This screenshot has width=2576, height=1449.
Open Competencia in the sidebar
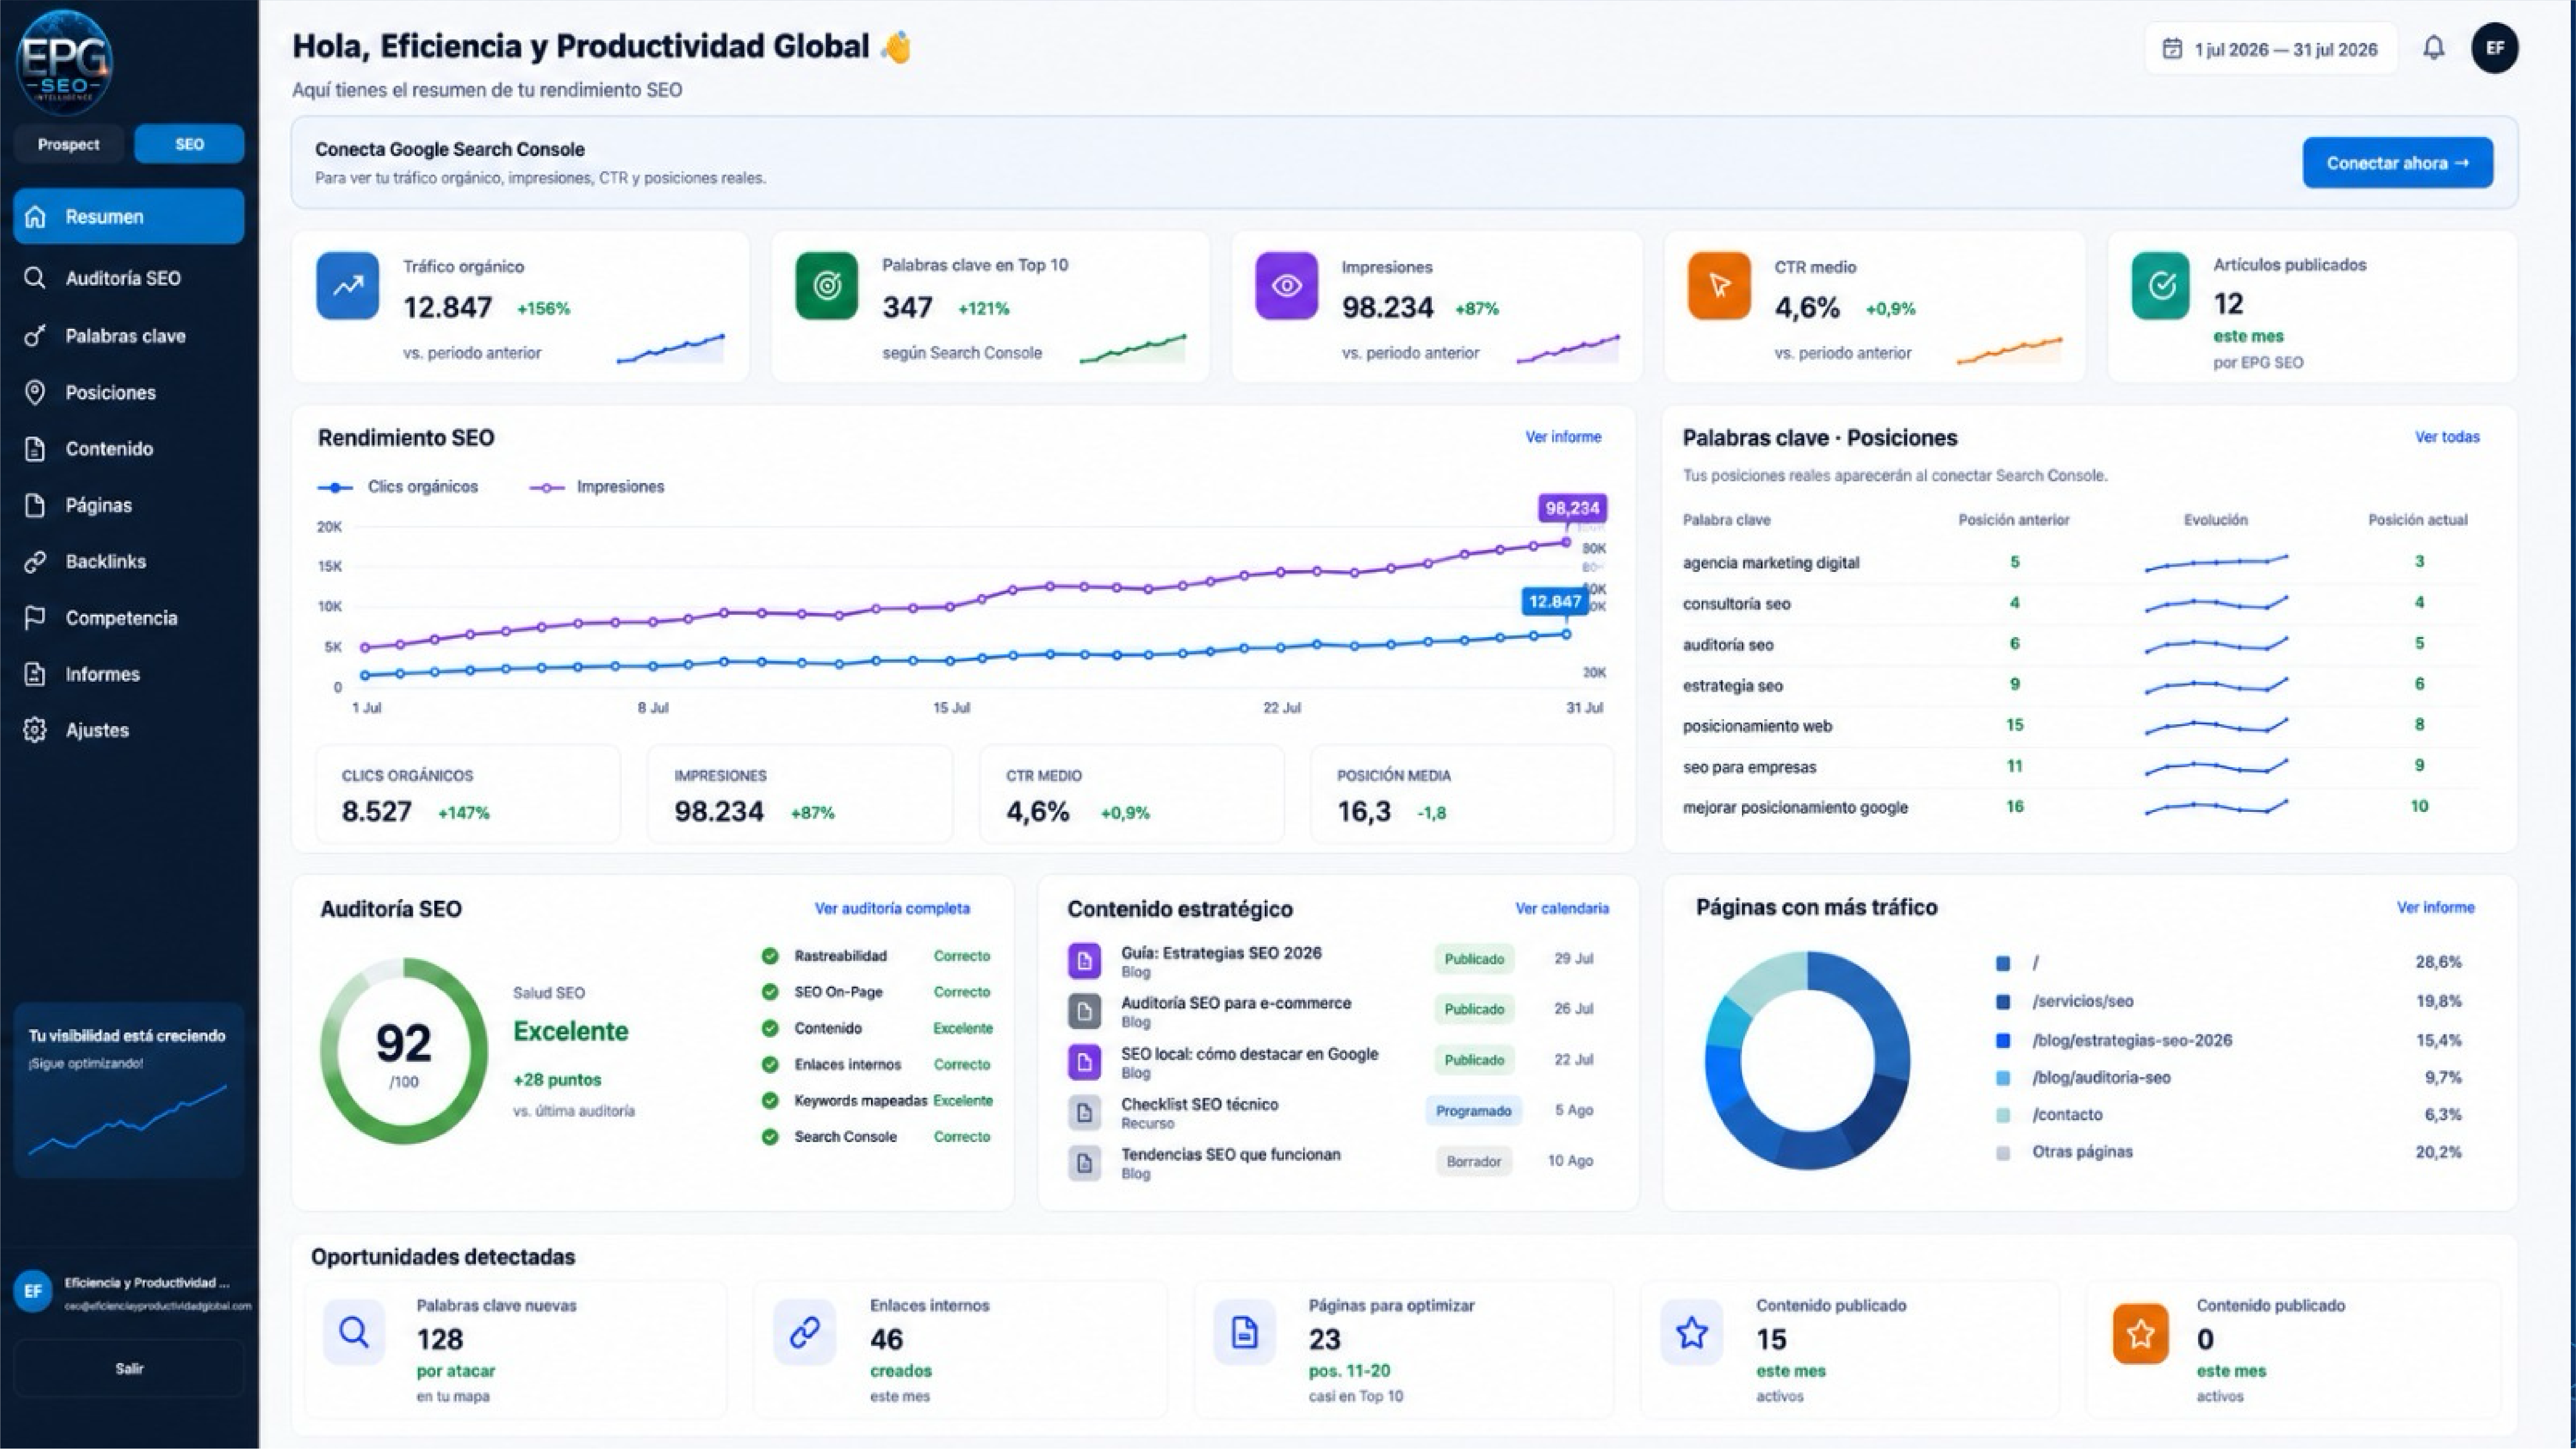coord(129,618)
